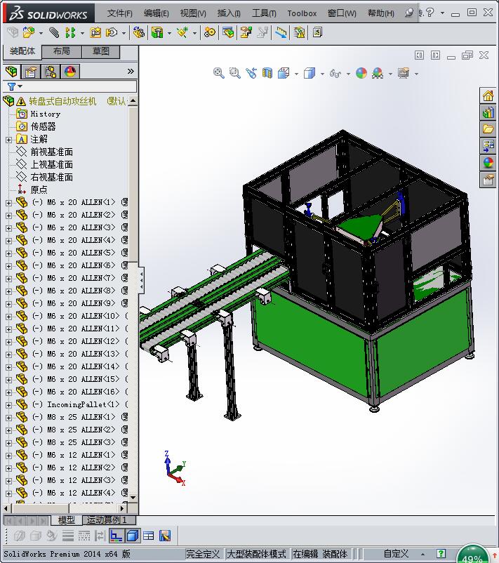Click the Zoom to Area icon
The image size is (499, 563).
(235, 73)
